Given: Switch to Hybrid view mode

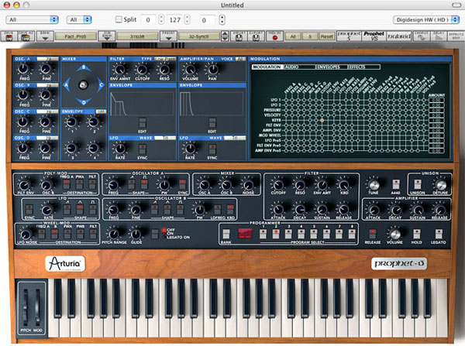Looking at the screenshot, I should tap(399, 36).
